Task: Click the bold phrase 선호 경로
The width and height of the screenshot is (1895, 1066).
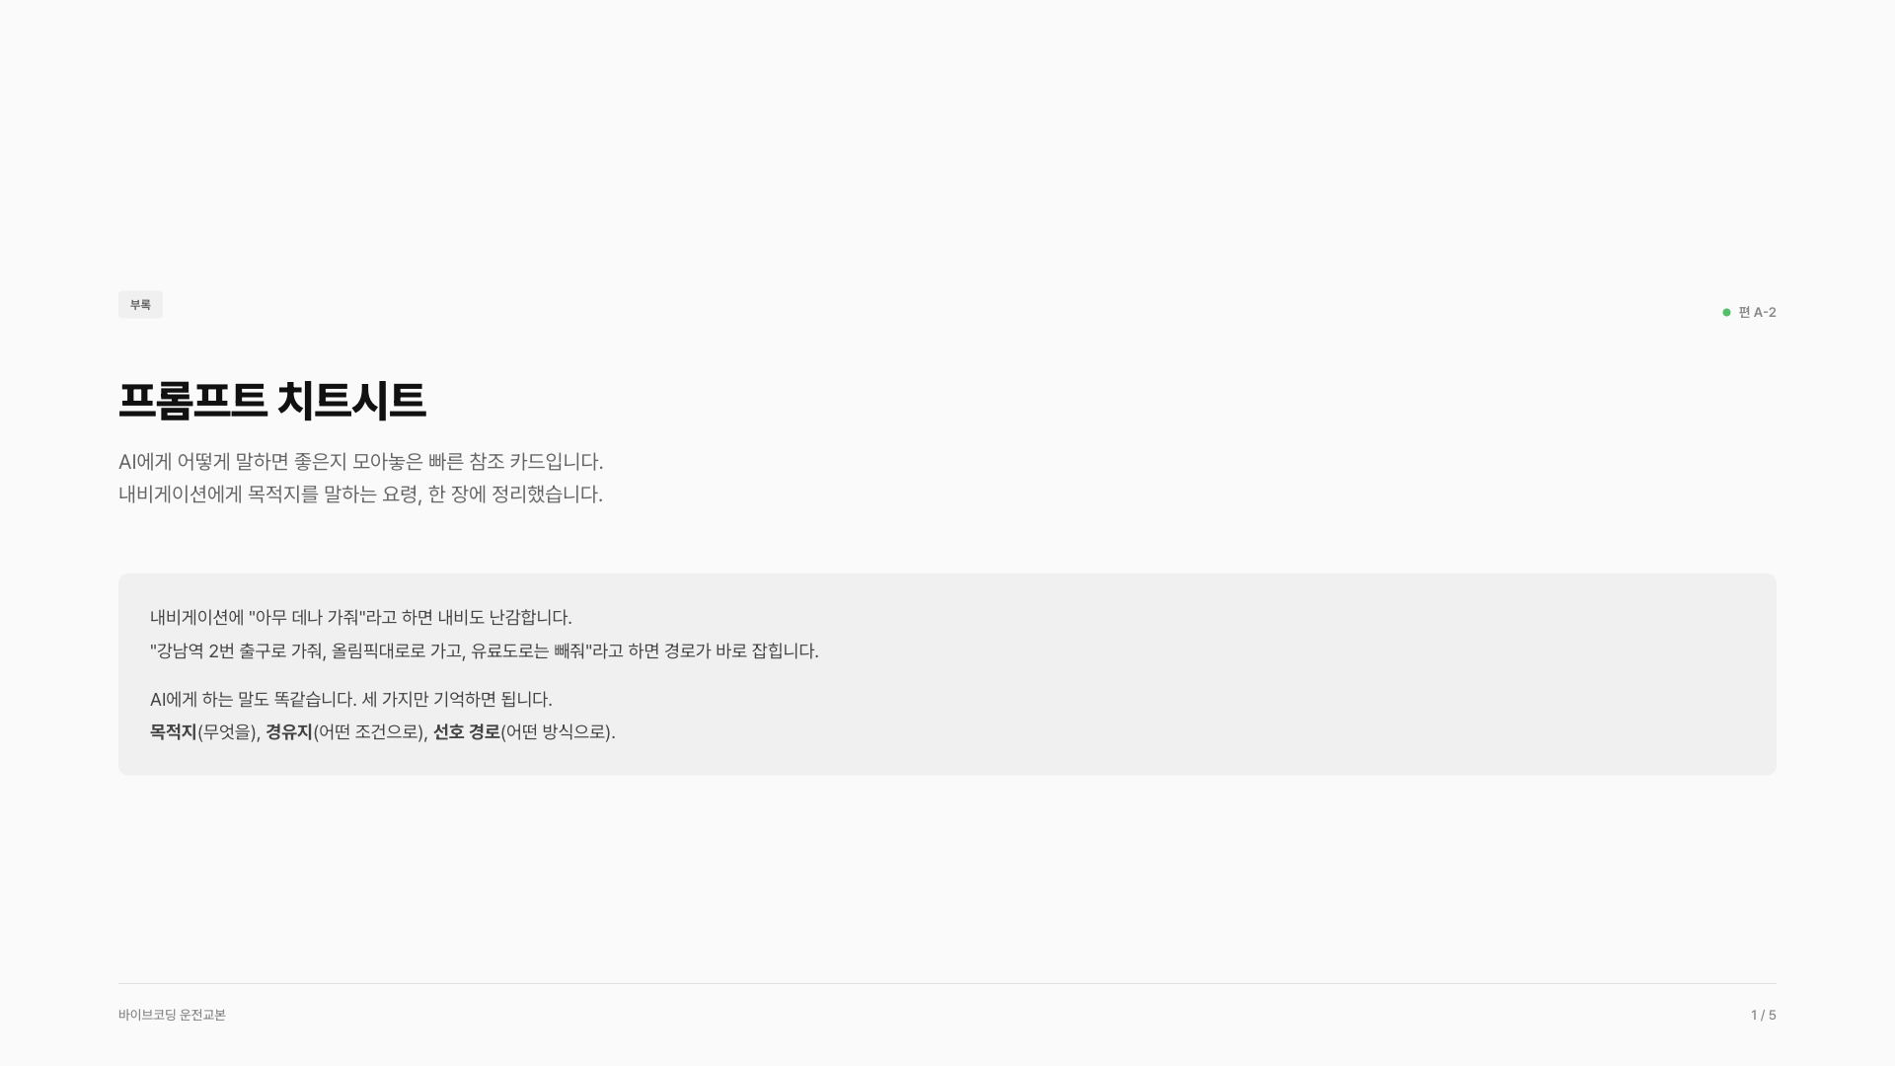Action: click(x=467, y=732)
